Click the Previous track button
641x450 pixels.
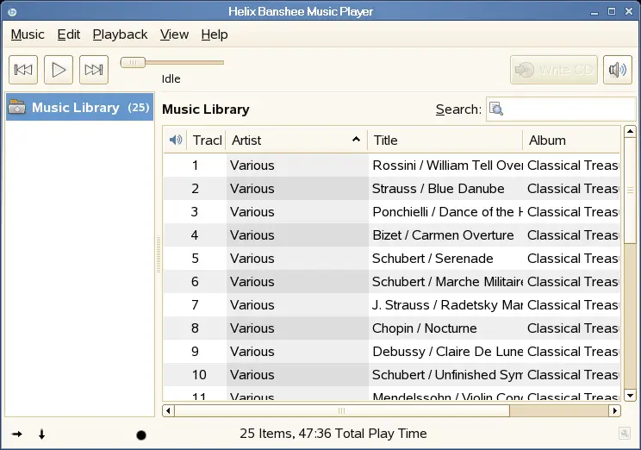24,70
